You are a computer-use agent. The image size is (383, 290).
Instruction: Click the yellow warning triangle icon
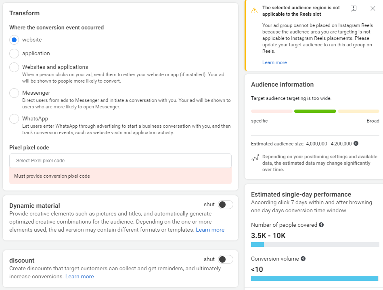point(254,11)
